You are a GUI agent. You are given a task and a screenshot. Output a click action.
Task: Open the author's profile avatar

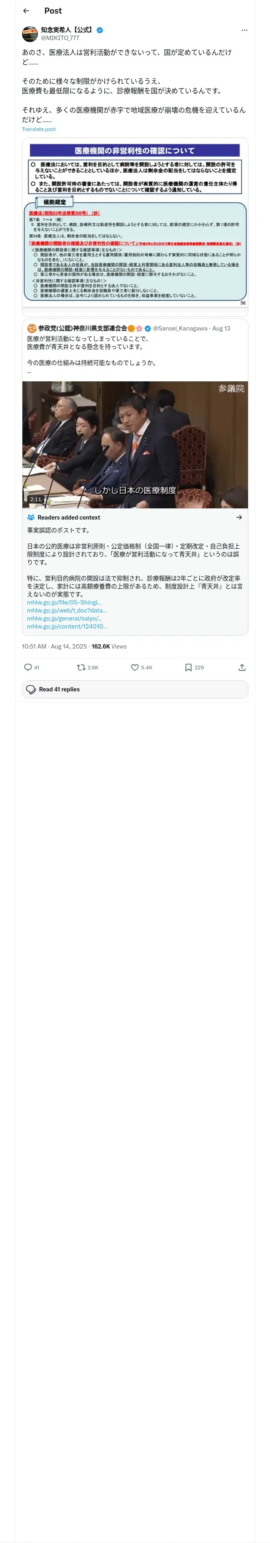(x=30, y=34)
